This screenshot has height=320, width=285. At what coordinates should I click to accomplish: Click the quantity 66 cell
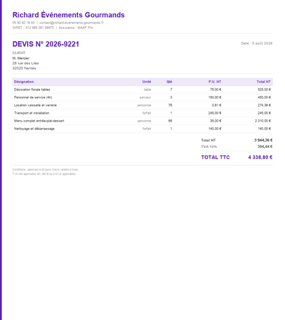(170, 121)
